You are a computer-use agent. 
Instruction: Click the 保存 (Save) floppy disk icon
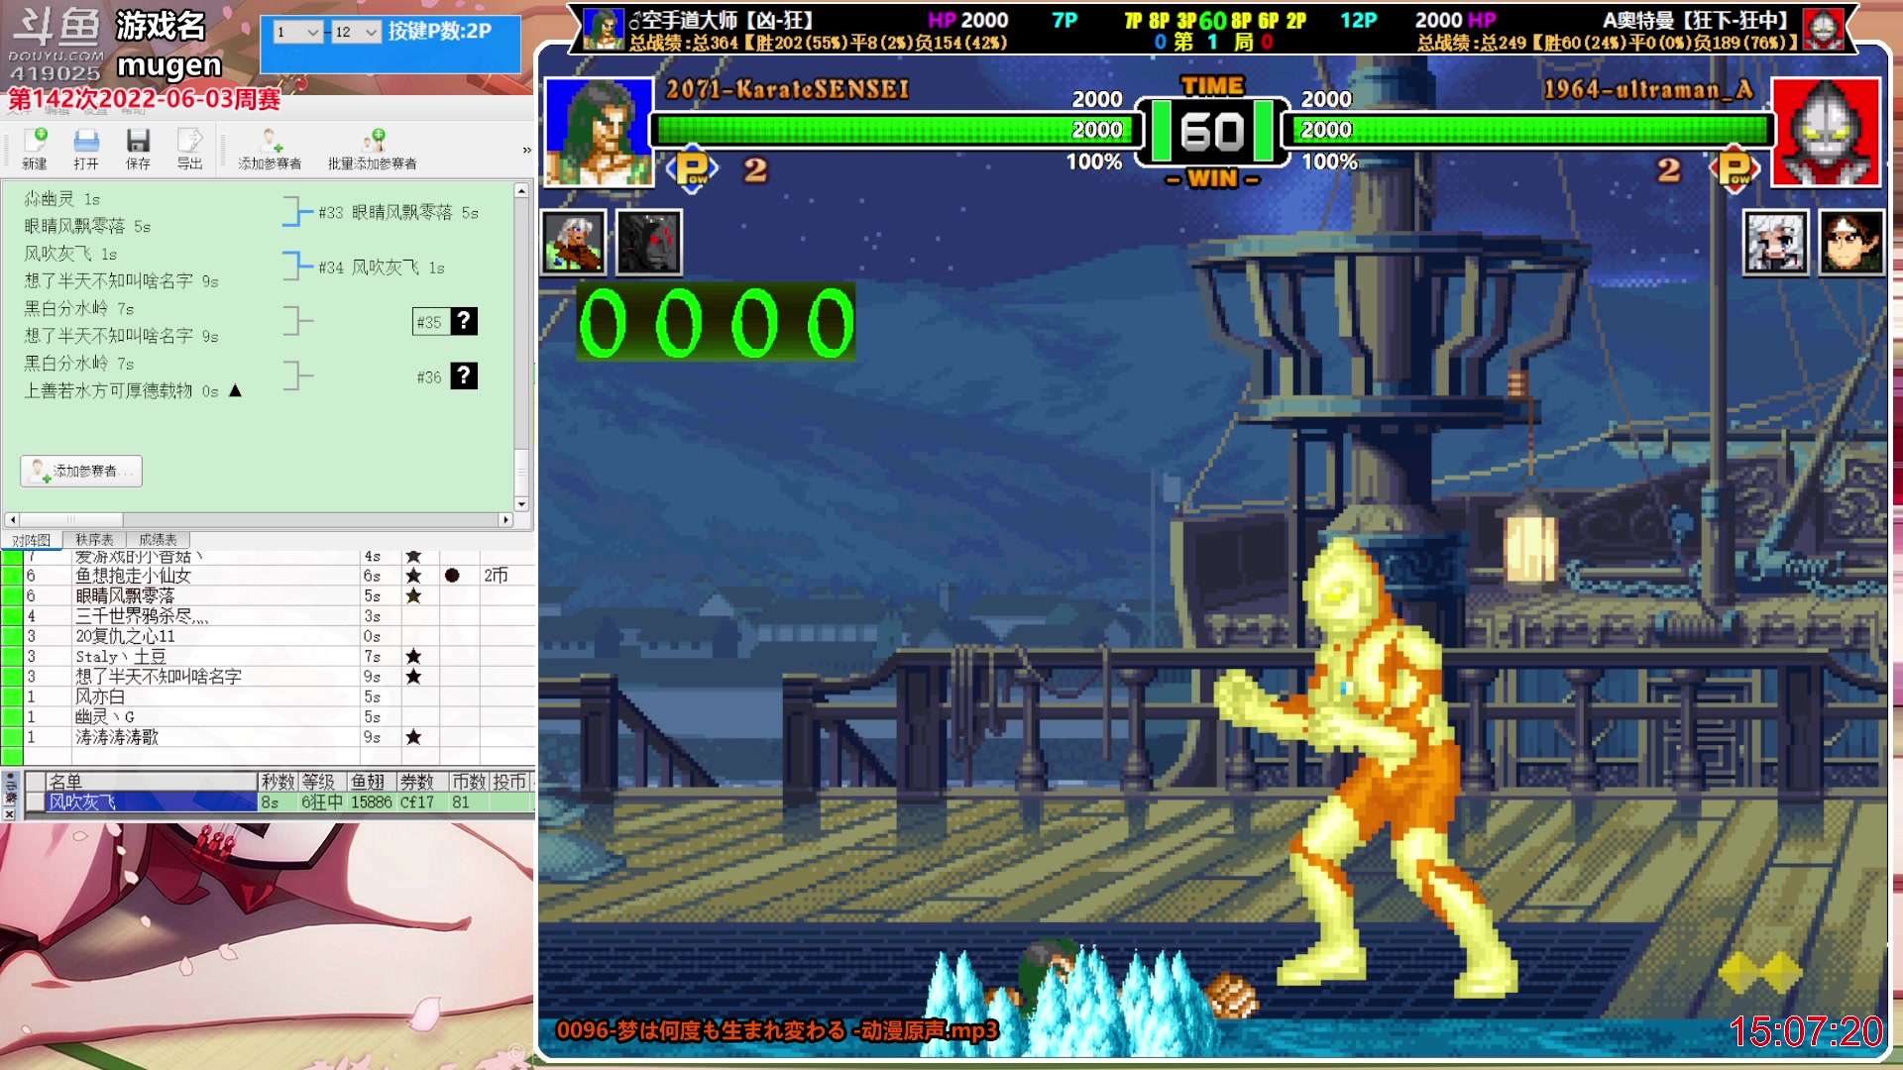pyautogui.click(x=138, y=140)
